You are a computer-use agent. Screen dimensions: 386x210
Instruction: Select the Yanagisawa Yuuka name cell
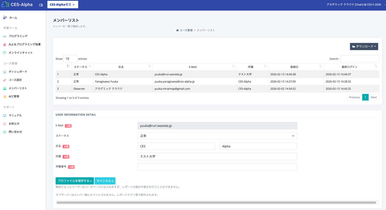tap(123, 82)
